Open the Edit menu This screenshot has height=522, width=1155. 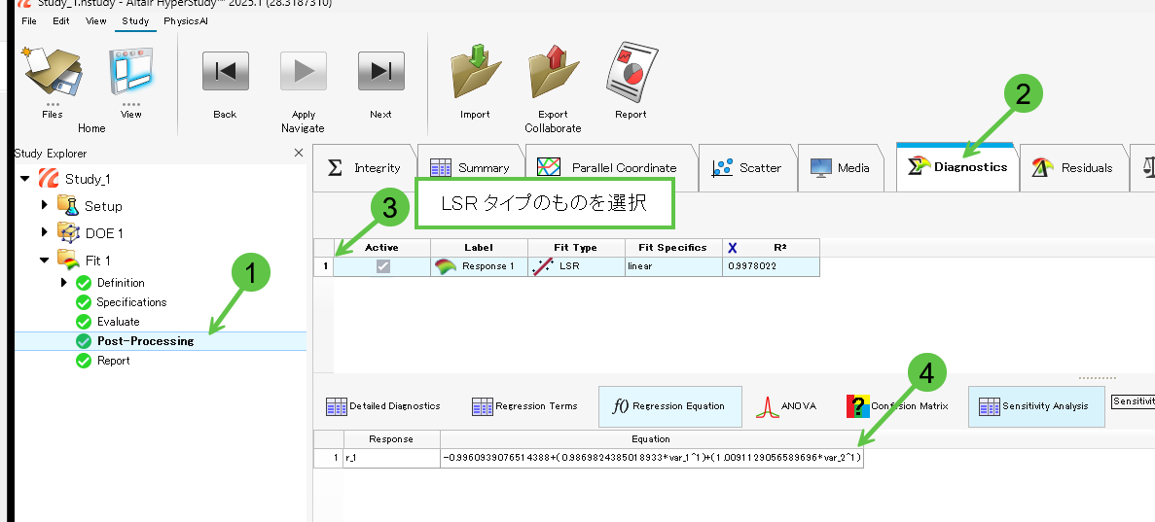(61, 20)
